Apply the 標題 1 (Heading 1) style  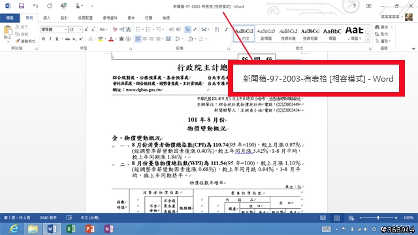coord(354,34)
